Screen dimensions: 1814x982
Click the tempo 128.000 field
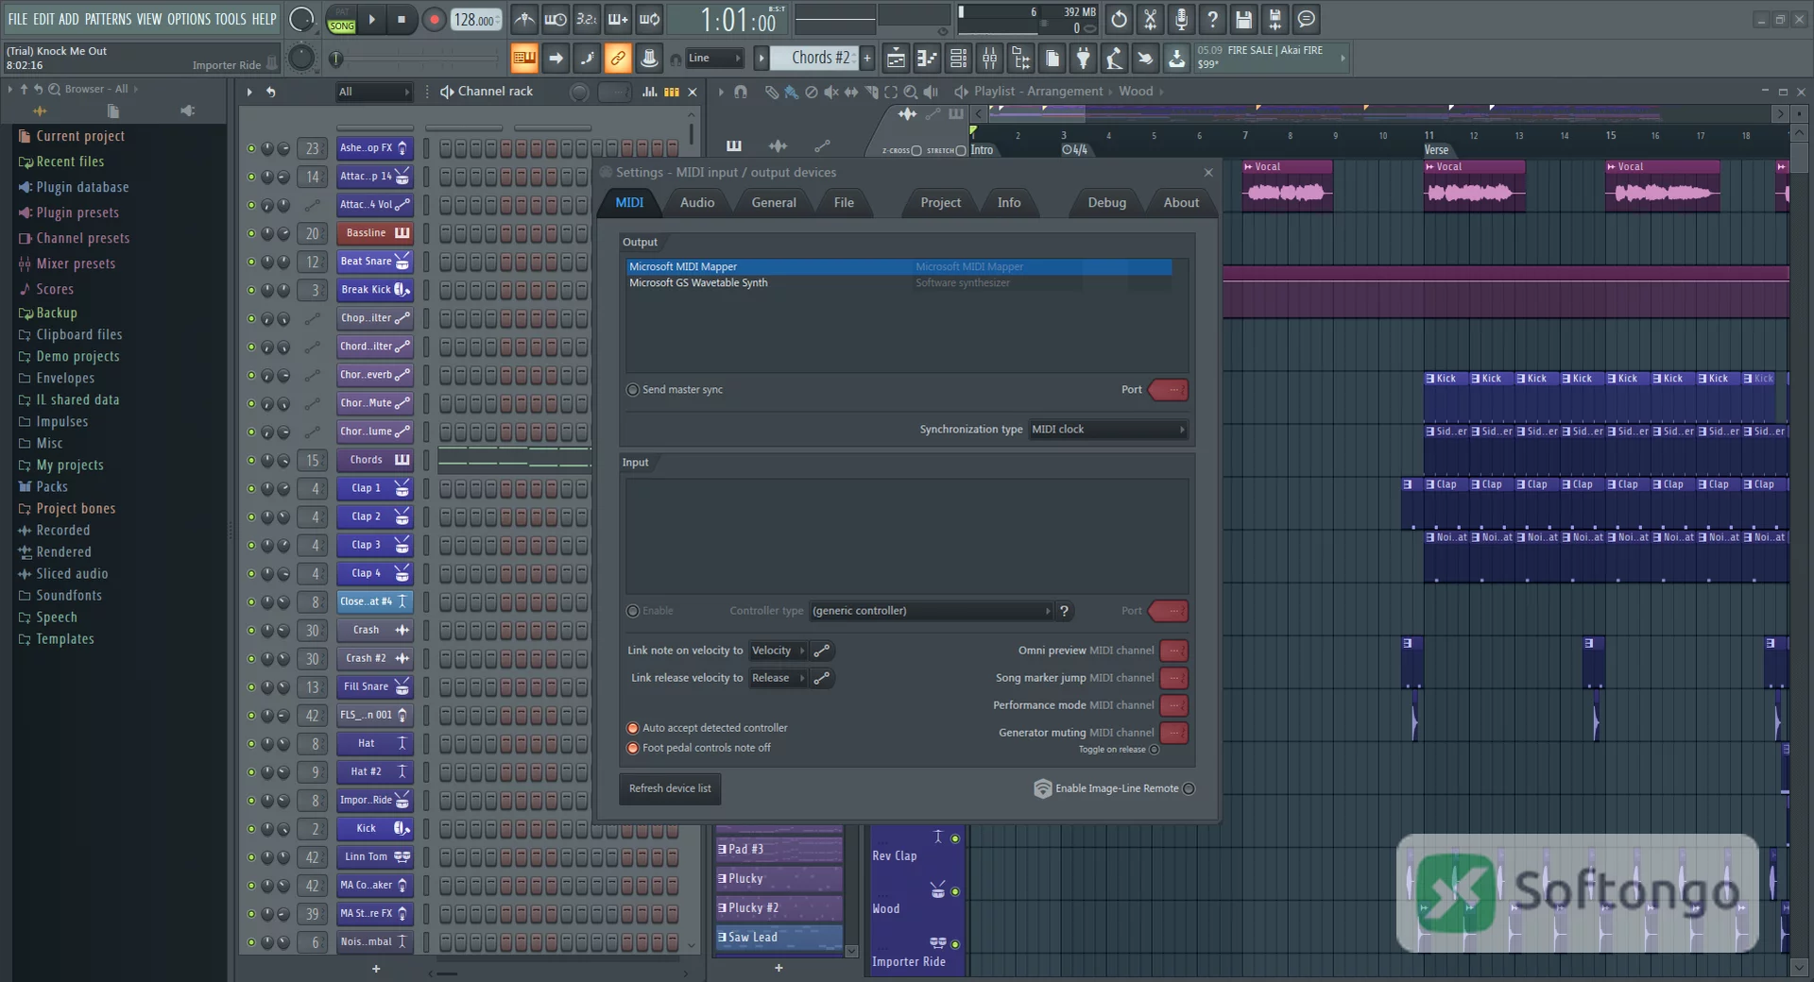pyautogui.click(x=477, y=20)
